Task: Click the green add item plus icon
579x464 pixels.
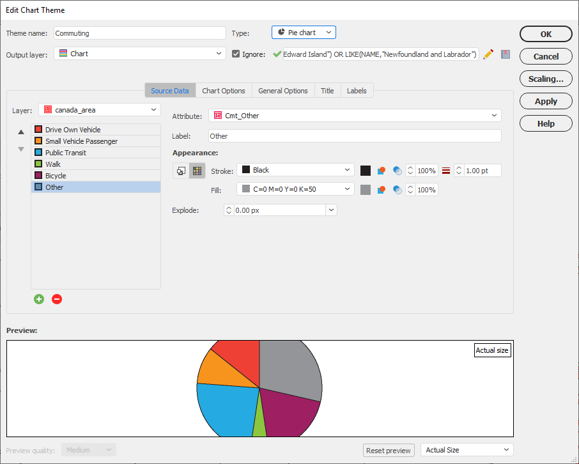Action: pos(39,299)
